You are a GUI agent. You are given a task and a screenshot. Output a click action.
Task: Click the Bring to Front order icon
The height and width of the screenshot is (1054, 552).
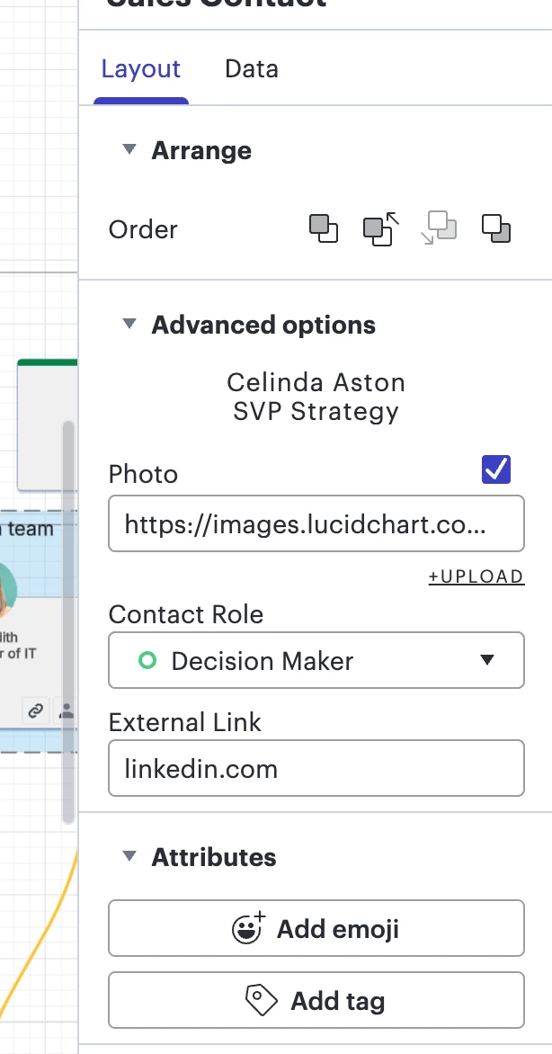324,228
